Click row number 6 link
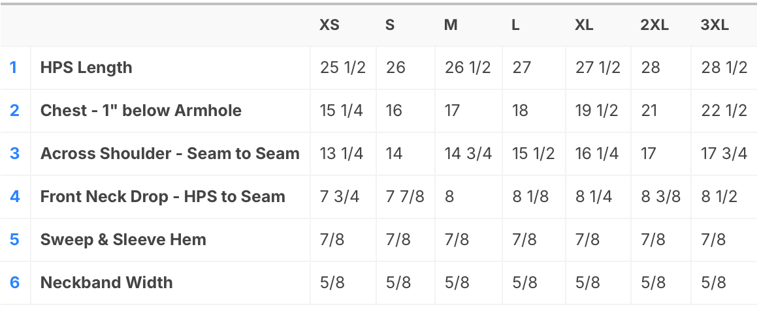The width and height of the screenshot is (759, 309). click(14, 282)
